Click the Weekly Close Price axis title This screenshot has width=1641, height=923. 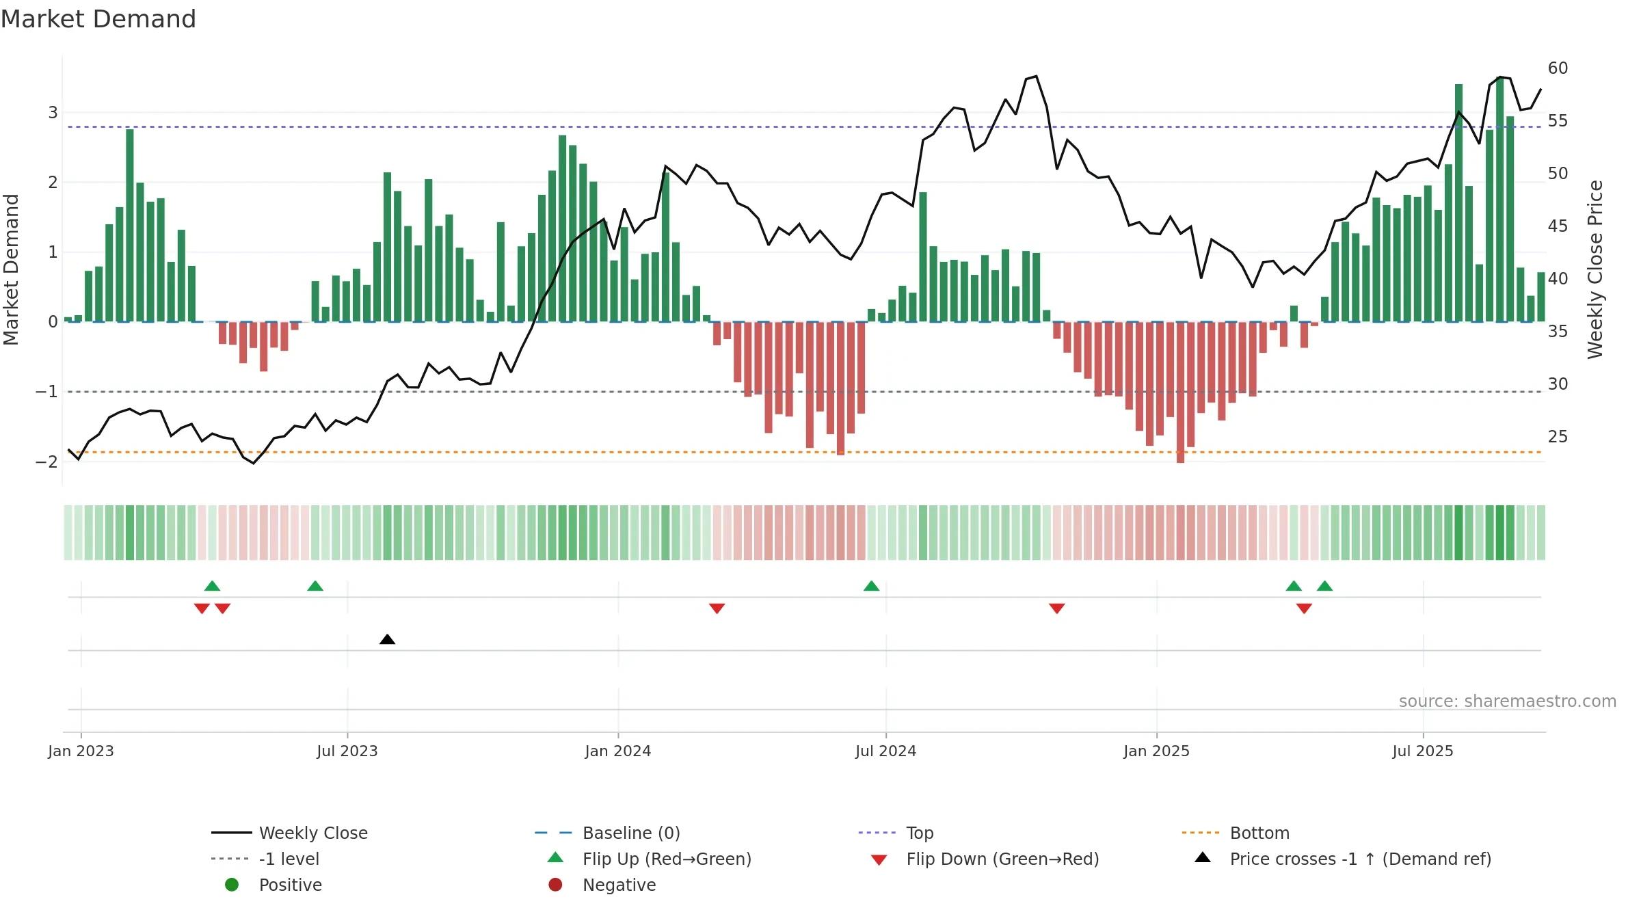click(1595, 269)
